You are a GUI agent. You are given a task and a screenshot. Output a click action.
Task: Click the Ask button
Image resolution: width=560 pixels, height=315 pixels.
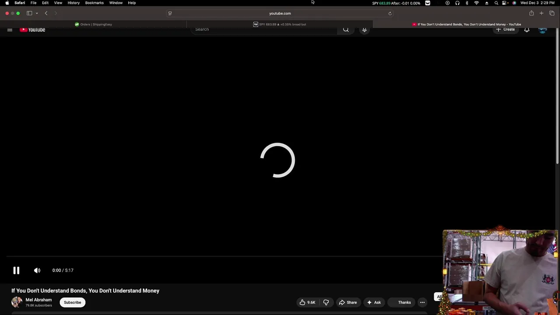pos(374,302)
